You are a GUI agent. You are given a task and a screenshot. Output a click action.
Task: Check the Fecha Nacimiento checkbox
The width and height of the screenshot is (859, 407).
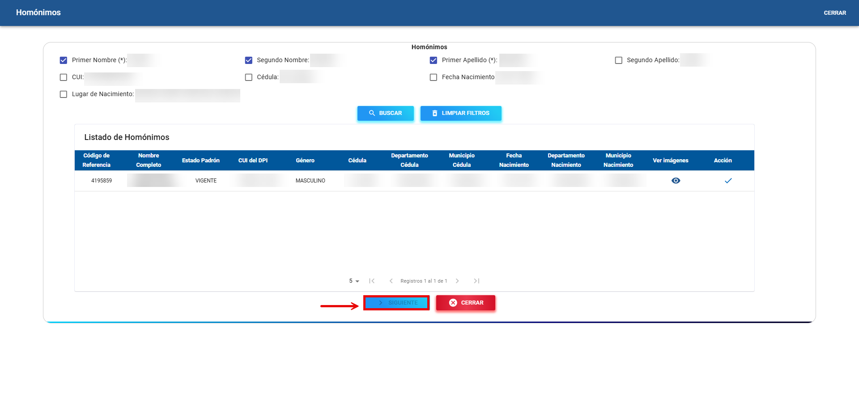[434, 77]
